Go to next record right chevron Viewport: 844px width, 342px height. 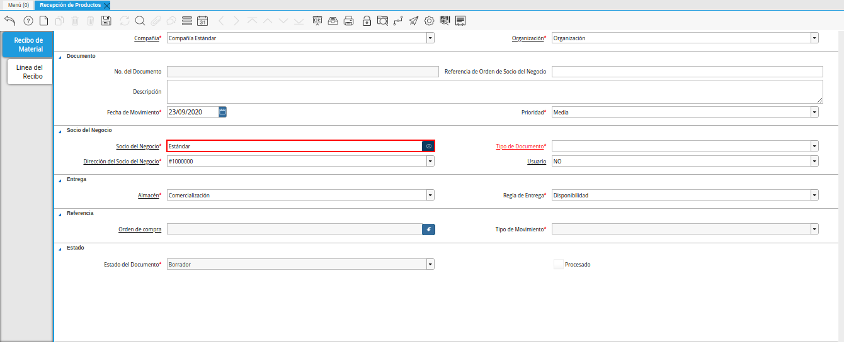click(x=236, y=21)
